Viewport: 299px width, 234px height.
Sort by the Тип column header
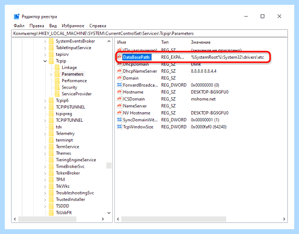coord(165,42)
